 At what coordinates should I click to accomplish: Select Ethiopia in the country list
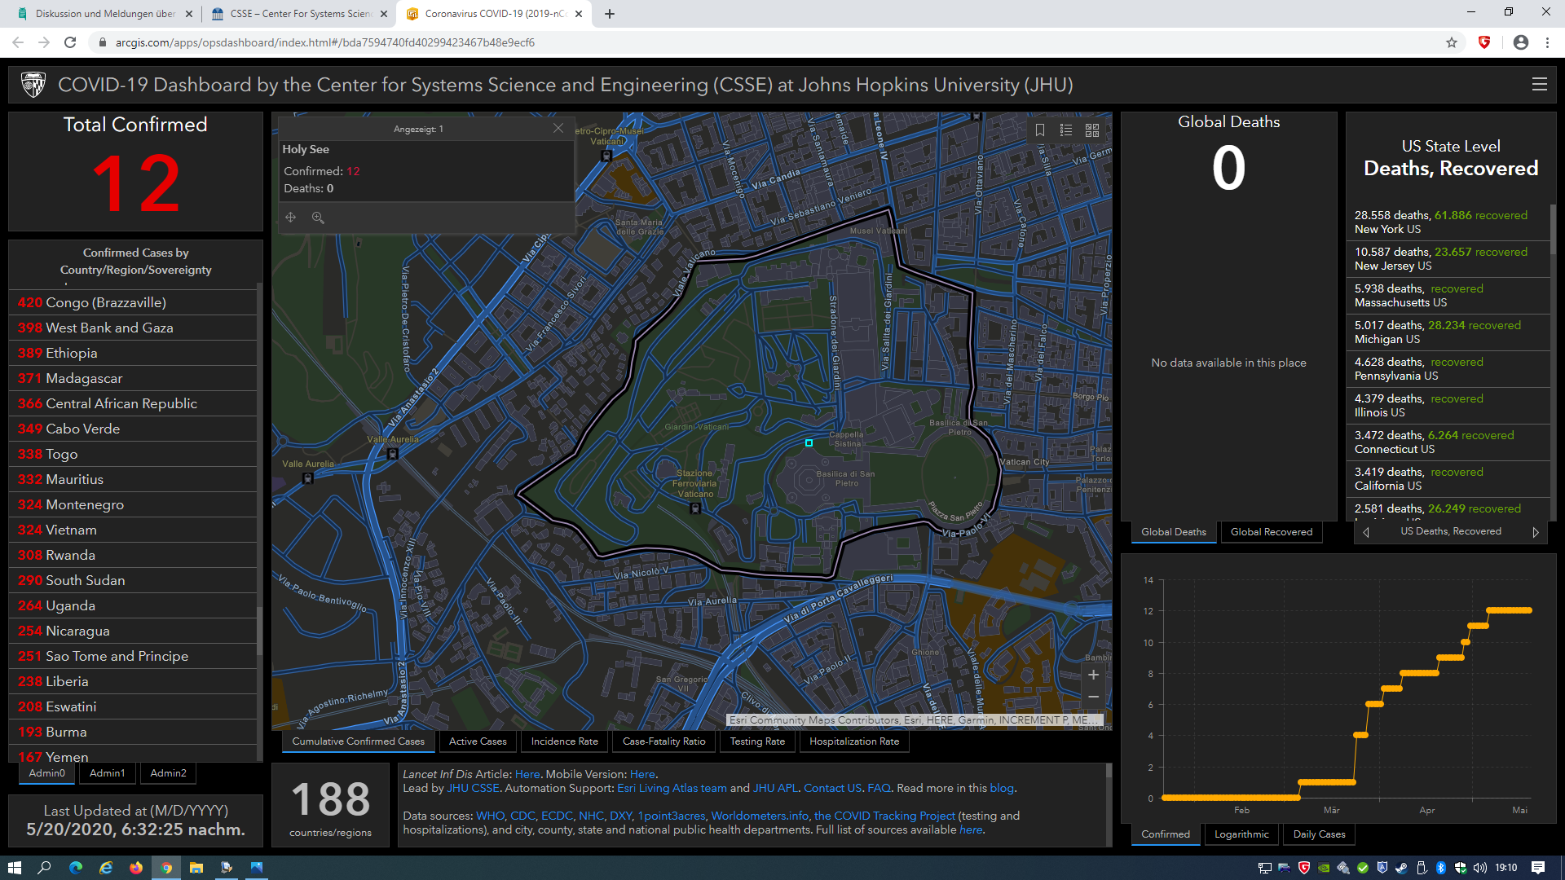coord(133,353)
